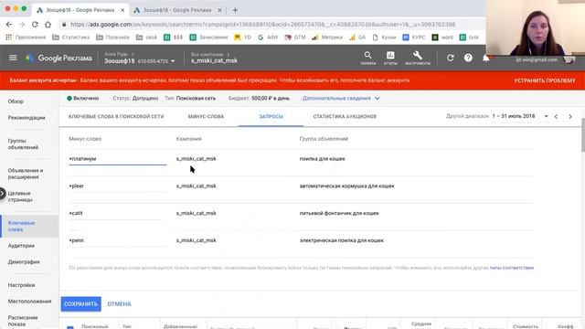
Task: Go to previous date range
Action: tap(556, 116)
